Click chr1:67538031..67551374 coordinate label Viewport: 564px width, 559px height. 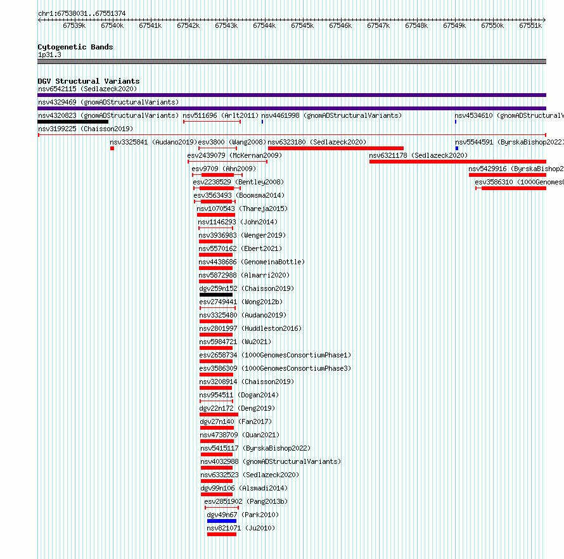[x=82, y=13]
